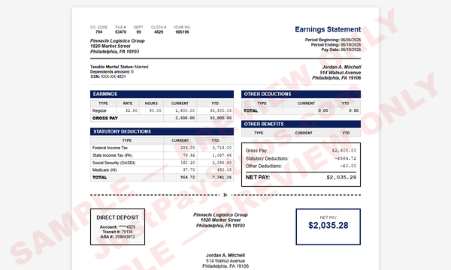The height and width of the screenshot is (270, 451).
Task: Click Federal Income Tax YTD 3,718.00
Action: click(222, 148)
